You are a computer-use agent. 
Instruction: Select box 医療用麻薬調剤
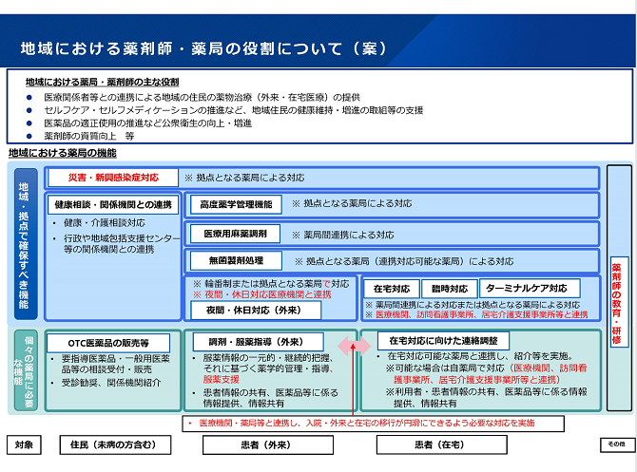(x=235, y=234)
